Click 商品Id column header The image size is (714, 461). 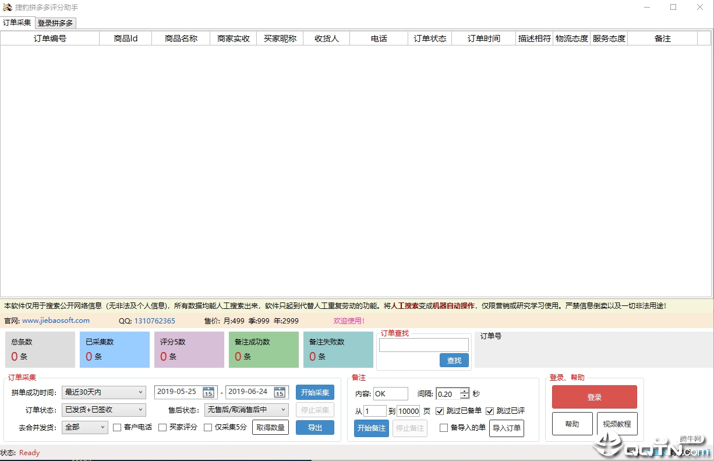pyautogui.click(x=126, y=38)
